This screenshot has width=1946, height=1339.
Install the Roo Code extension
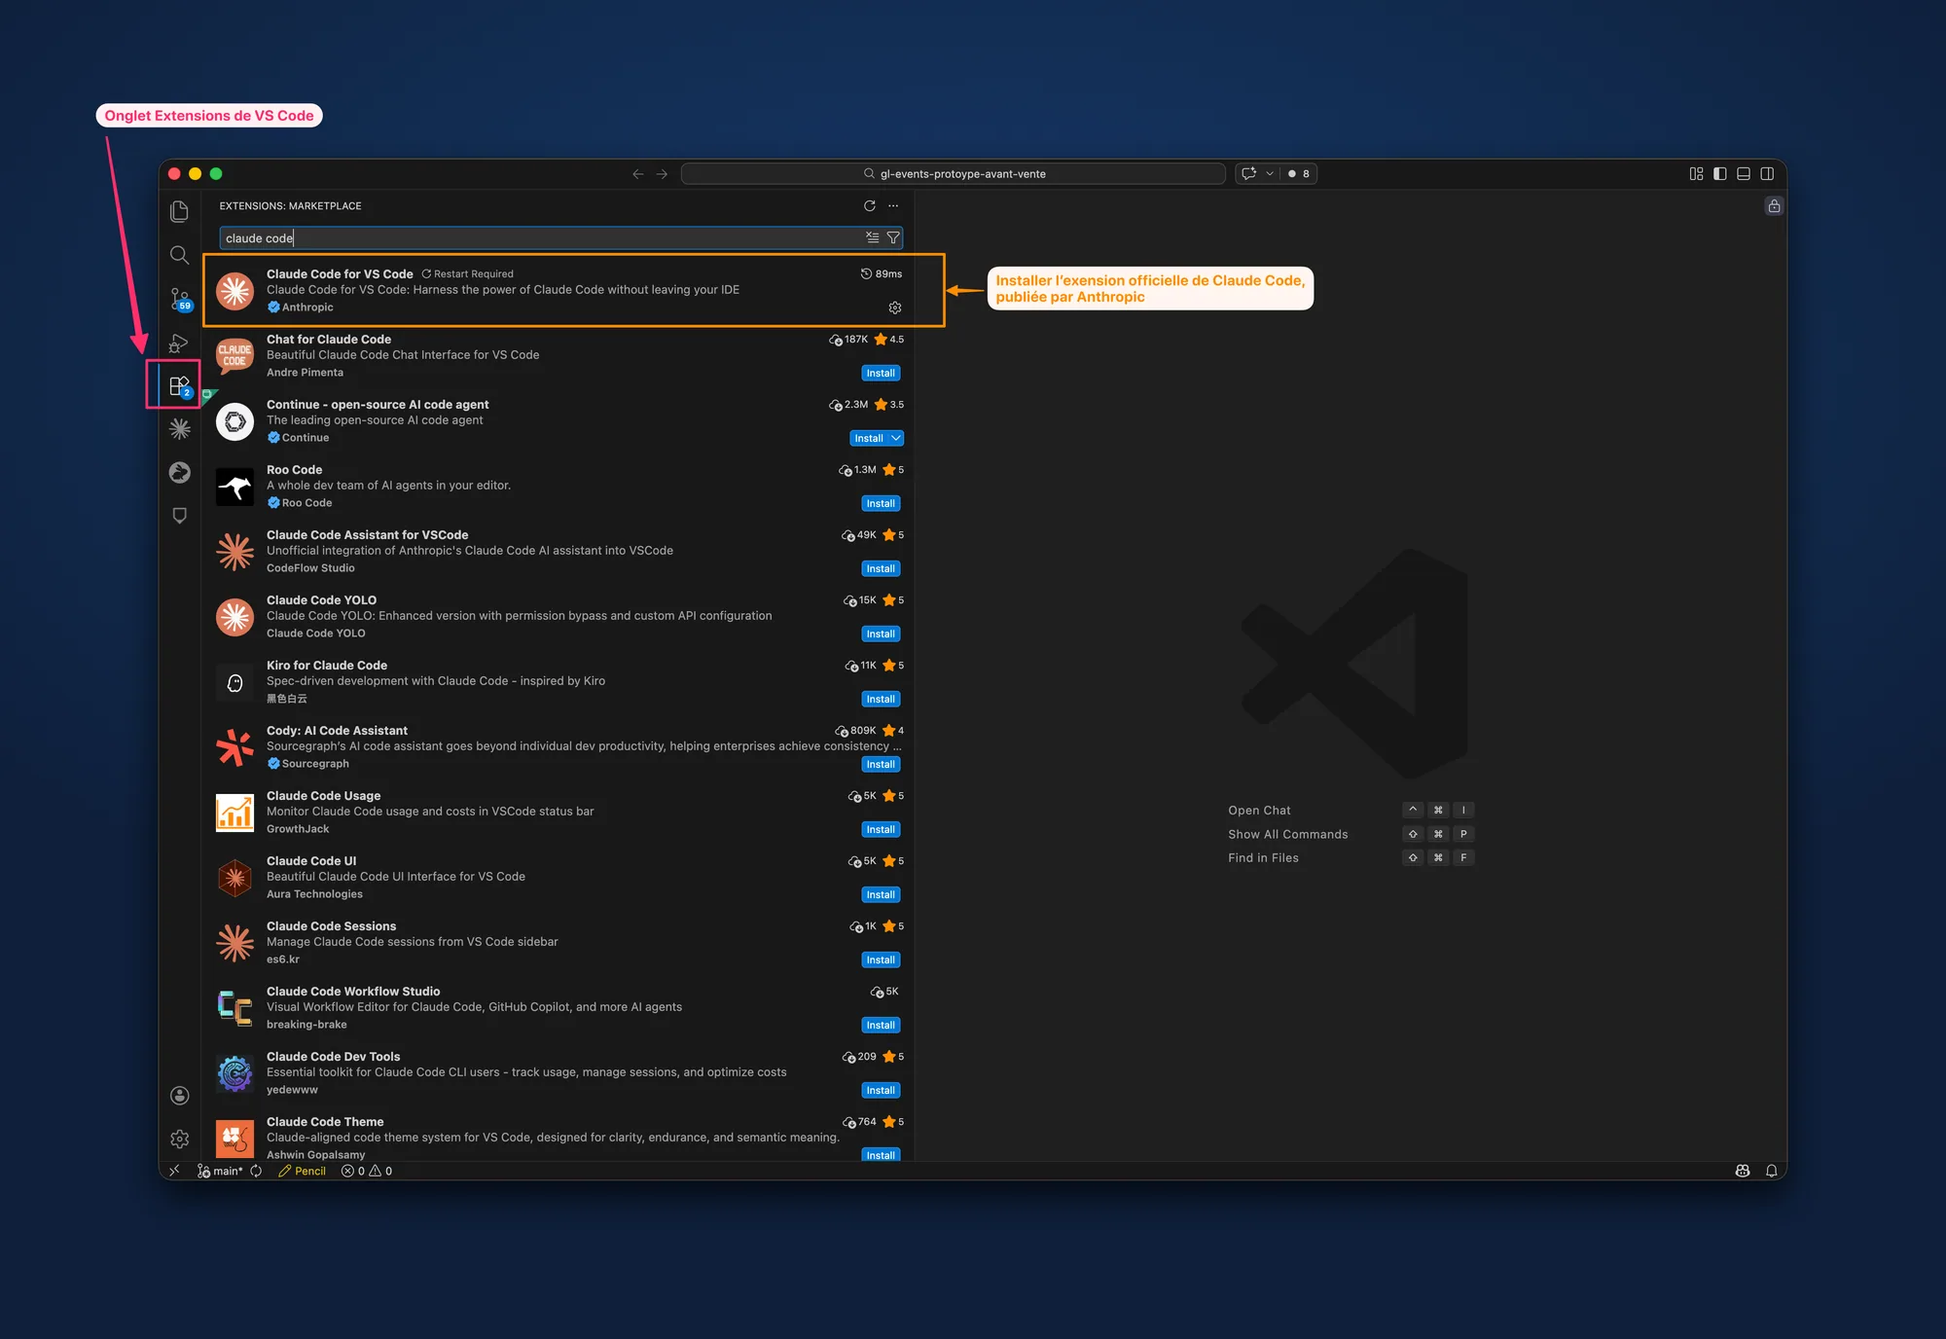(881, 503)
